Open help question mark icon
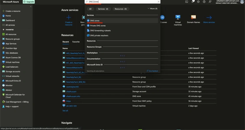Viewport: 245px width, 130px height. pos(204,2)
